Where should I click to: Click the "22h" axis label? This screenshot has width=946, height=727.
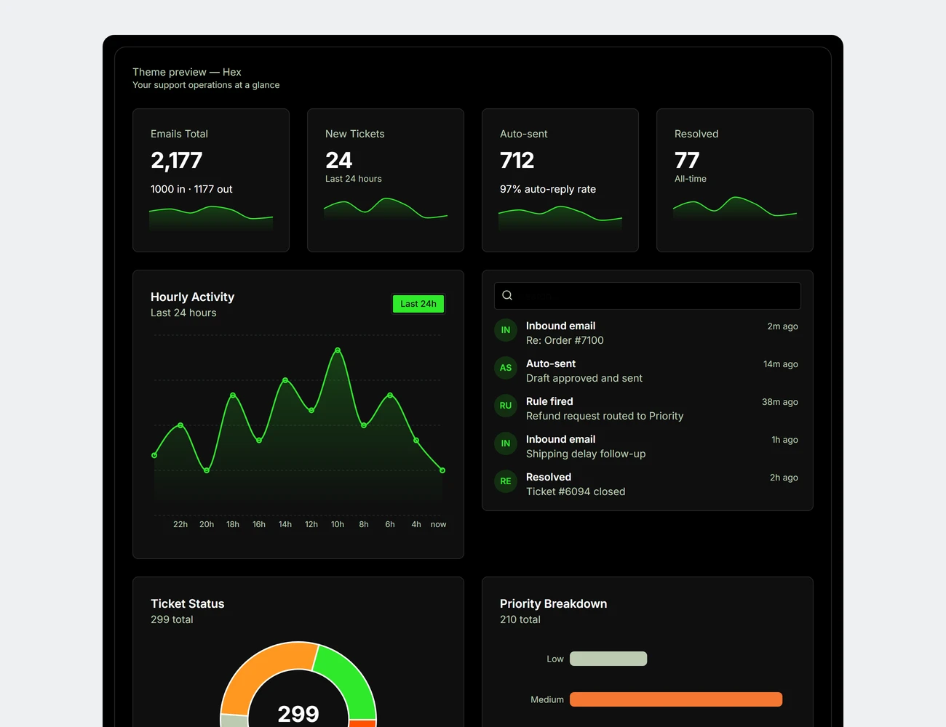pos(180,524)
